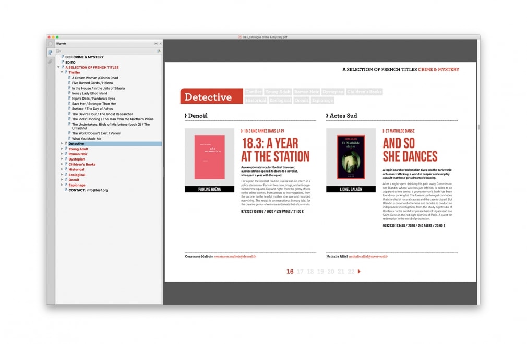Open the bookmark options icon above the tree

pos(58,51)
